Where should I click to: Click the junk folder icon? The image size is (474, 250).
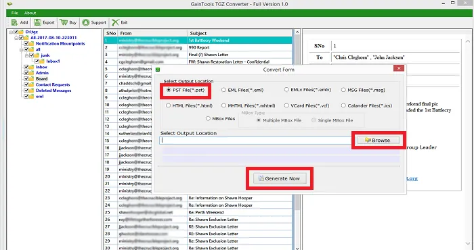click(37, 55)
